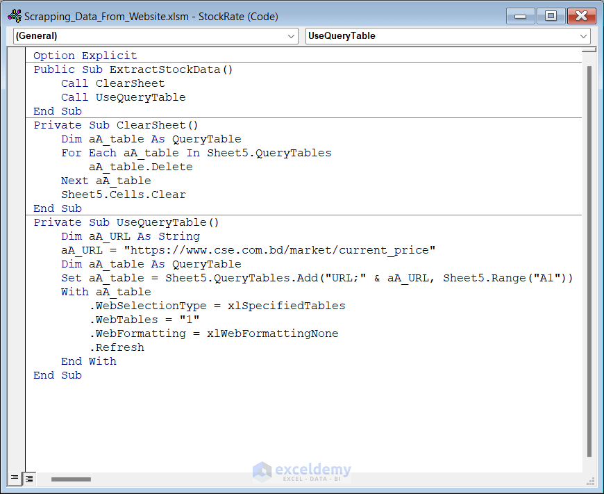604x494 pixels.
Task: Click the "Option Explicit" line
Action: (x=85, y=56)
